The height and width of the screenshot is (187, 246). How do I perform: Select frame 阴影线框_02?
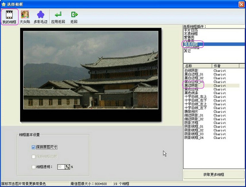point(194,130)
